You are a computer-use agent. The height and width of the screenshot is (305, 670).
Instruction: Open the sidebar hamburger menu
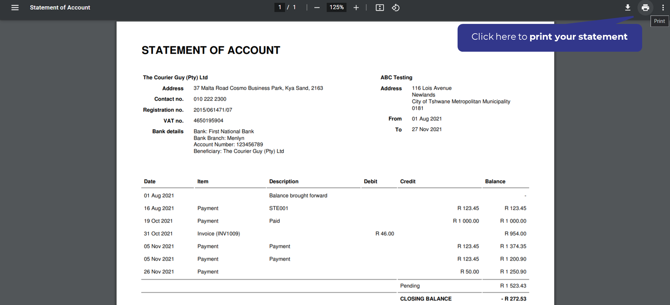pyautogui.click(x=15, y=7)
